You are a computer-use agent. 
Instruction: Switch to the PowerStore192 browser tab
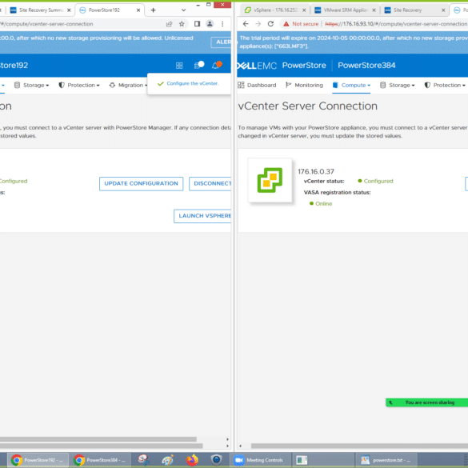pyautogui.click(x=110, y=10)
